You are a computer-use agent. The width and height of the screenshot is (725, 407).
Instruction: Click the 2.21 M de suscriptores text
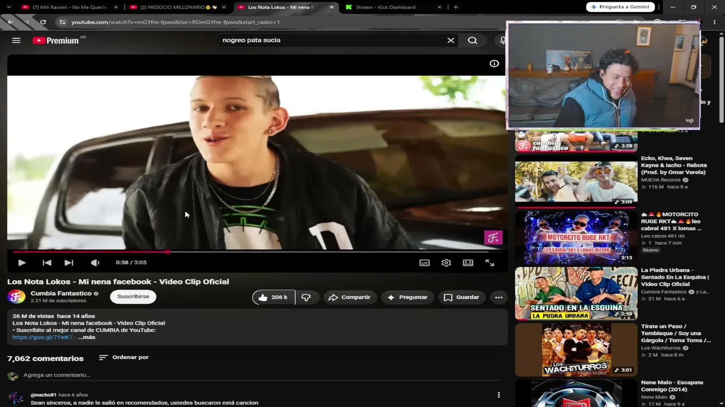pyautogui.click(x=58, y=301)
